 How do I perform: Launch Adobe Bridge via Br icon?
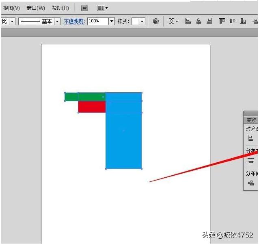(84, 8)
